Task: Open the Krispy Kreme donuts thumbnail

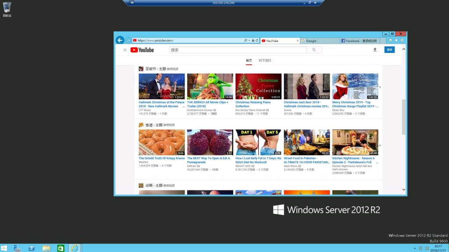Action: [162, 142]
